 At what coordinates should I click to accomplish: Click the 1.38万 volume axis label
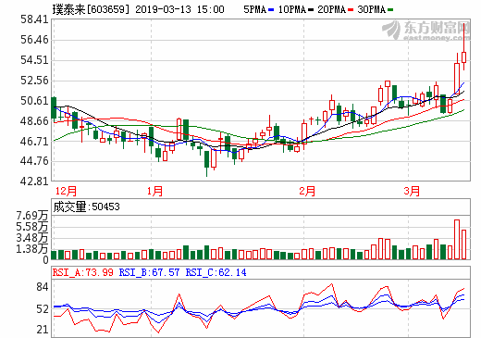pos(32,249)
